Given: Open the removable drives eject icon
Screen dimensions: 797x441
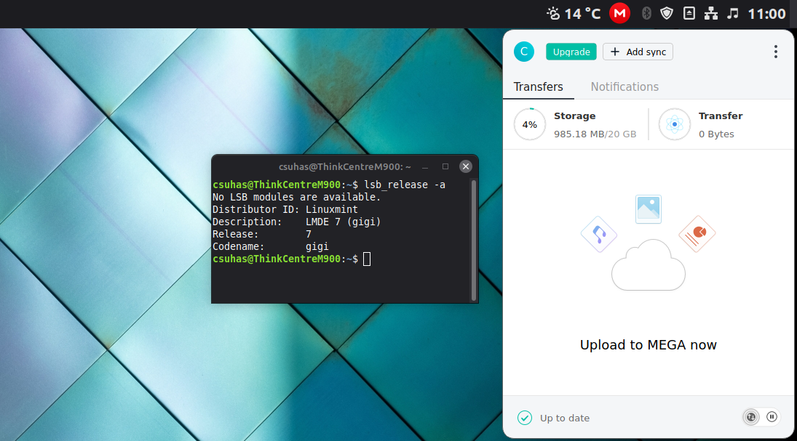Looking at the screenshot, I should (x=689, y=13).
